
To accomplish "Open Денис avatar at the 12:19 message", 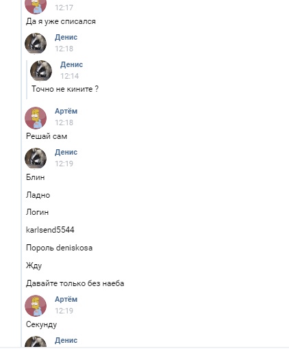I will 36,159.
